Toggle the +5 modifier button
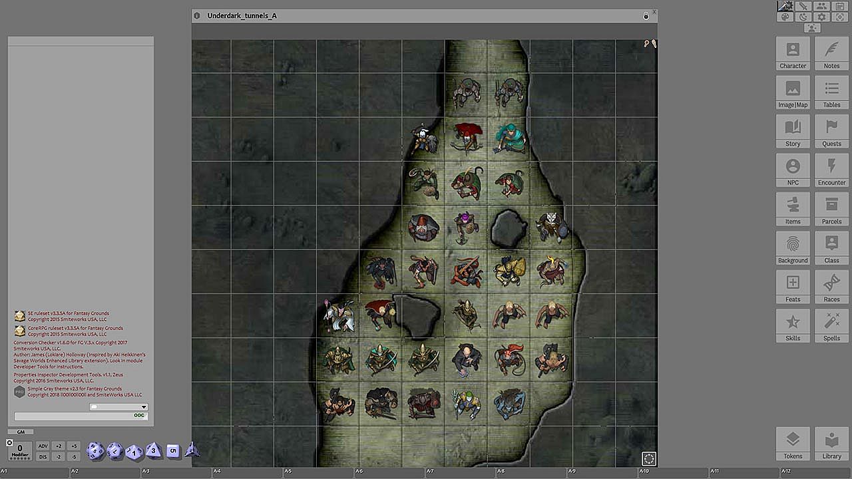Screen dimensions: 852x479 tap(74, 446)
